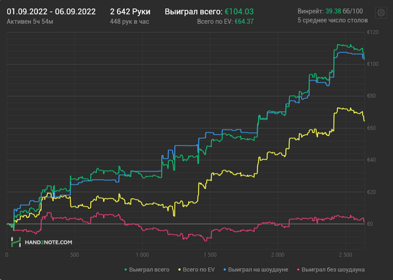393x280 pixels.
Task: Click the pink 'Выиграл без шоудауна' legend dot
Action: coord(298,270)
